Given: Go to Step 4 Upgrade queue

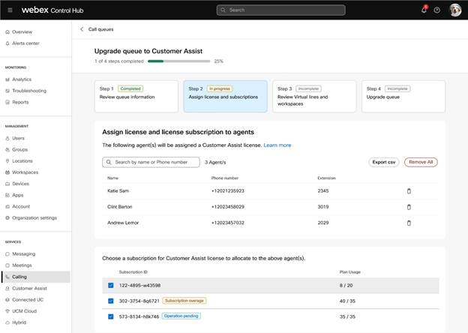Looking at the screenshot, I should click(x=403, y=96).
